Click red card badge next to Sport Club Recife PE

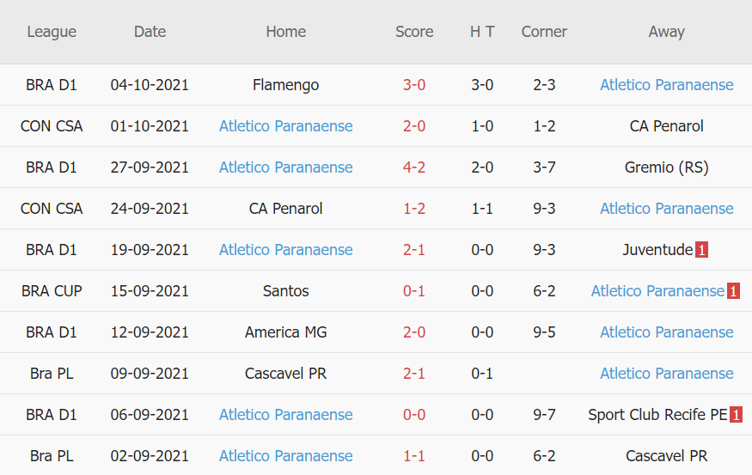pos(736,415)
